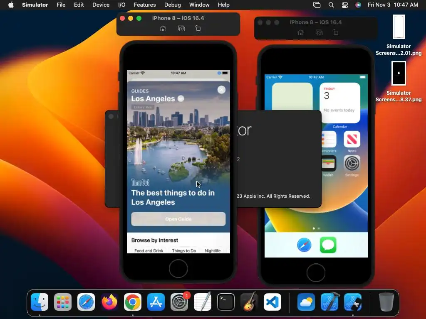The image size is (426, 319).
Task: Open System Settings from the Dock
Action: pyautogui.click(x=179, y=302)
